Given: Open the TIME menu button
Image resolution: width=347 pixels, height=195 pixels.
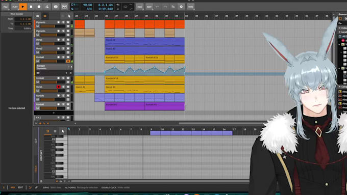Looking at the screenshot, I should pos(190,7).
